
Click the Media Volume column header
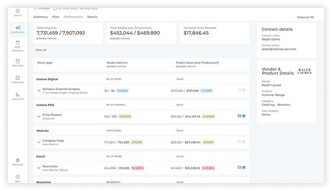click(x=117, y=63)
